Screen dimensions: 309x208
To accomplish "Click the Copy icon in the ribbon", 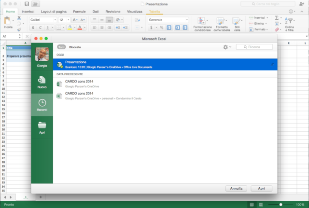I will point(19,24).
